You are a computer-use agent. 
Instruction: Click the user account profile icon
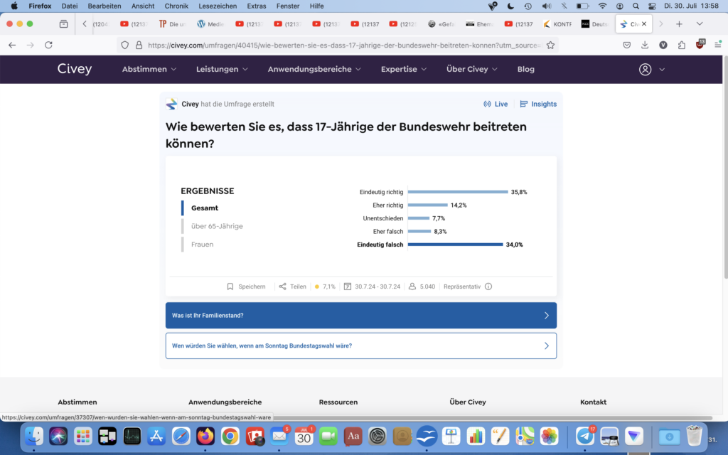(645, 70)
